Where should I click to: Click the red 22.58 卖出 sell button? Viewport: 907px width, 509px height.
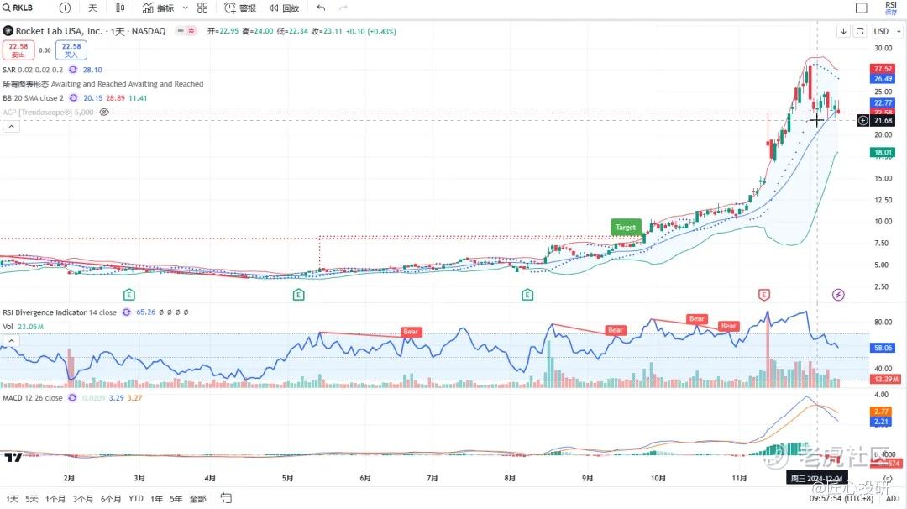click(x=18, y=50)
